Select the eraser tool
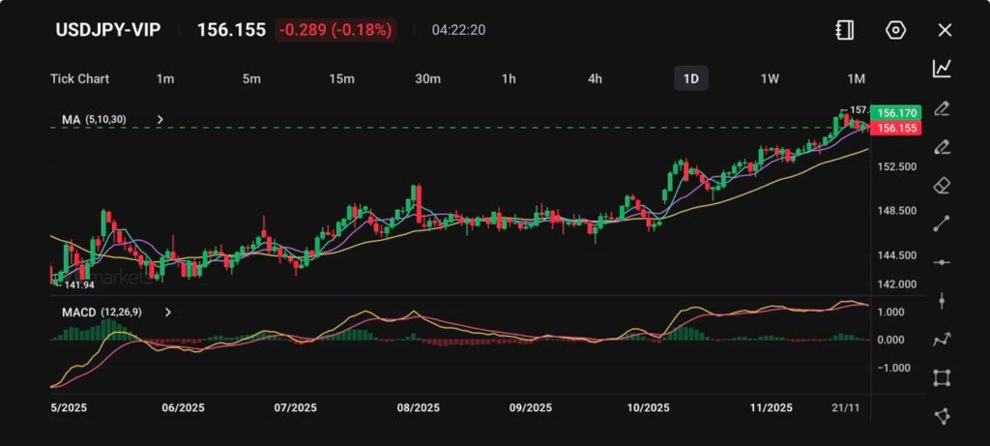Screen dimensions: 990x446 942,185
